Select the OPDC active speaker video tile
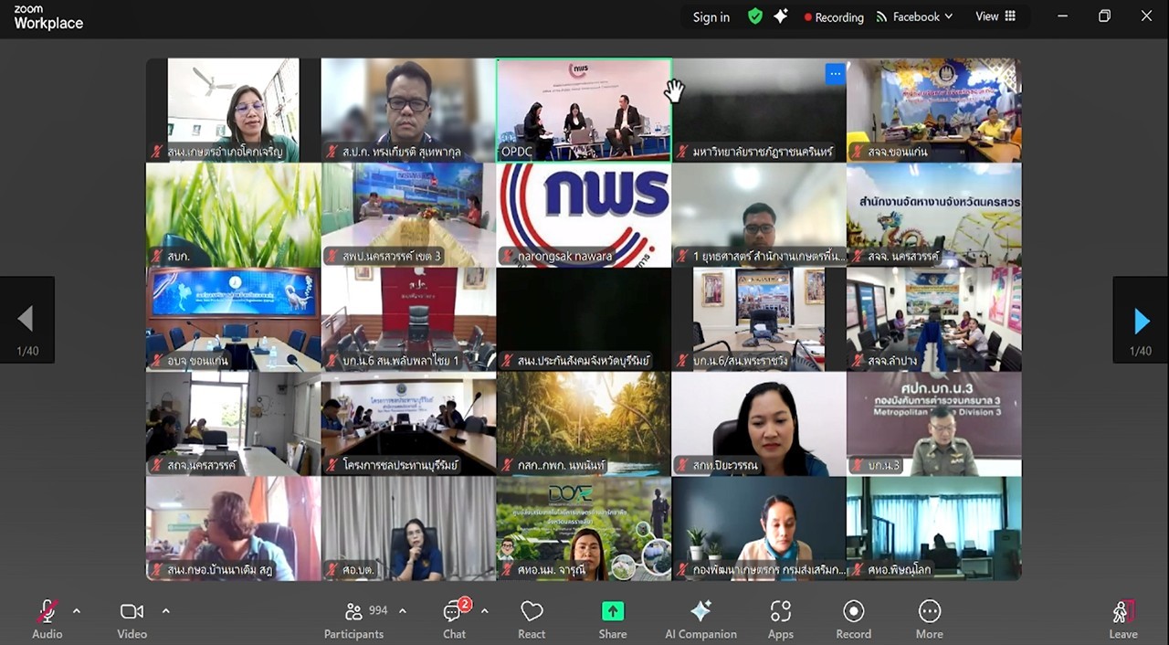 (x=584, y=111)
